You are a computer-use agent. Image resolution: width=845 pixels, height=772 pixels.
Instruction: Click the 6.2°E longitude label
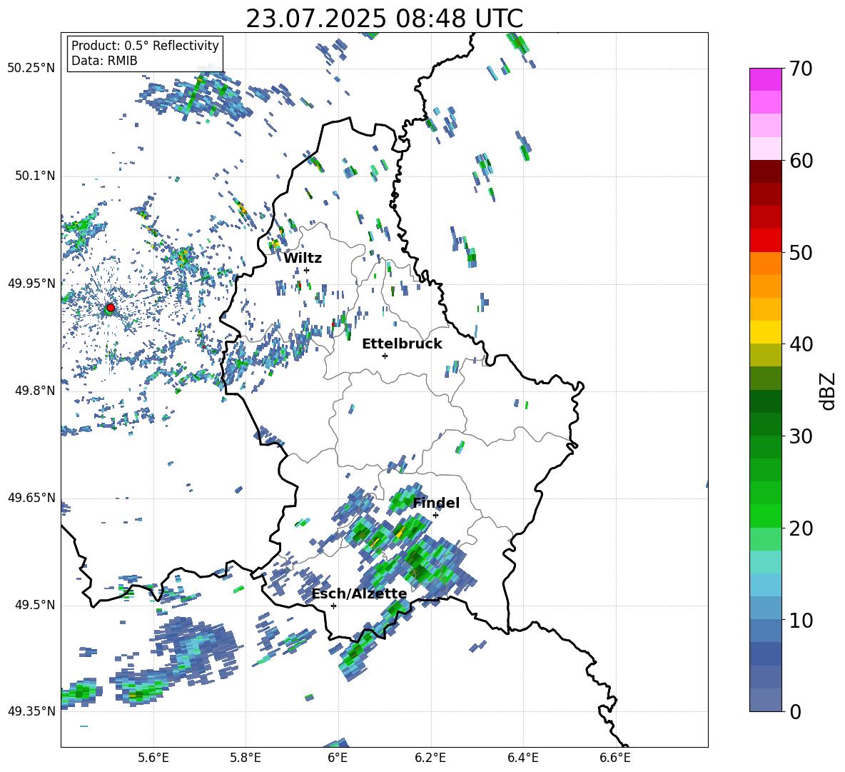[430, 758]
